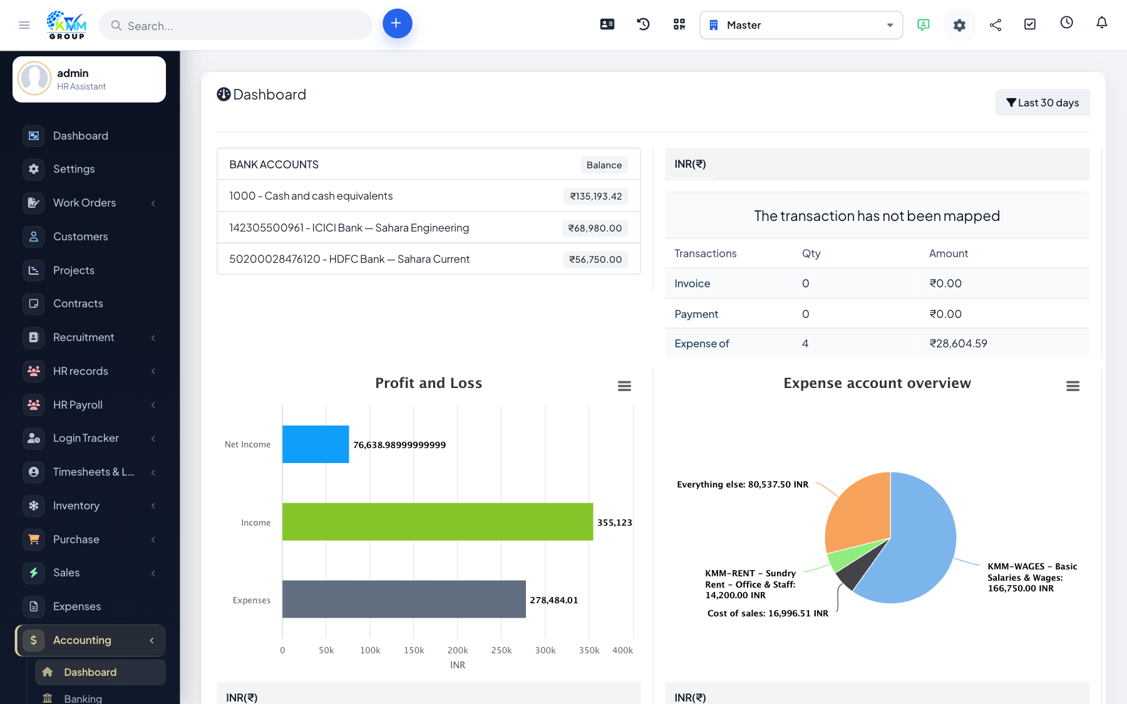This screenshot has height=704, width=1127.
Task: Open the Expense account overview chart menu
Action: coord(1073,386)
